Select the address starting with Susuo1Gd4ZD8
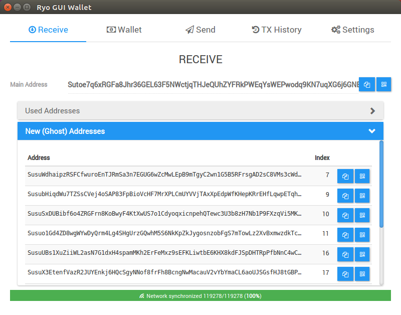 tap(164, 233)
